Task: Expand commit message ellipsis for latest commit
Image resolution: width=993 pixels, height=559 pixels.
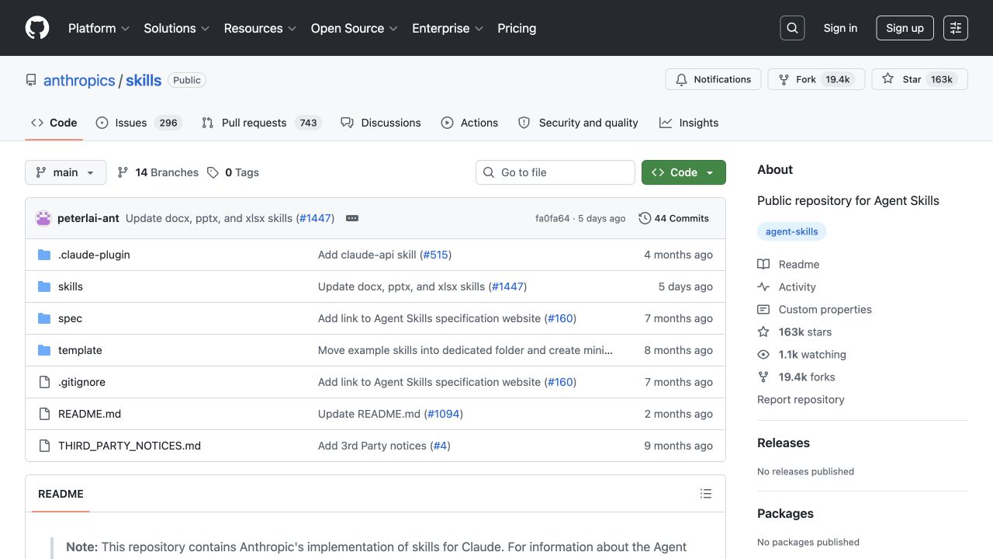Action: pyautogui.click(x=352, y=218)
